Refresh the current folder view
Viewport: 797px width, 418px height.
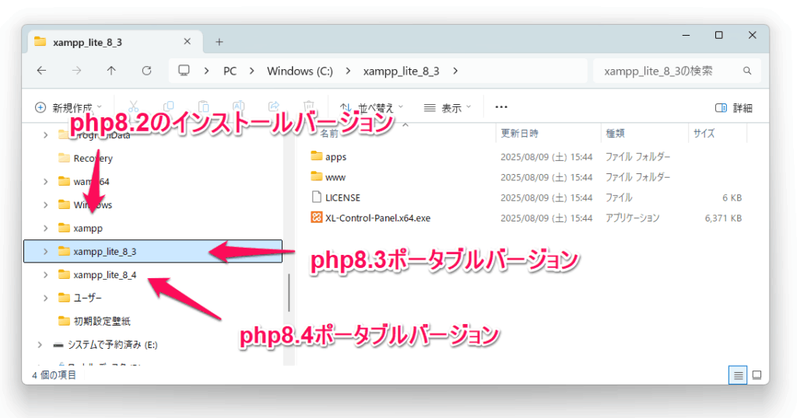146,71
